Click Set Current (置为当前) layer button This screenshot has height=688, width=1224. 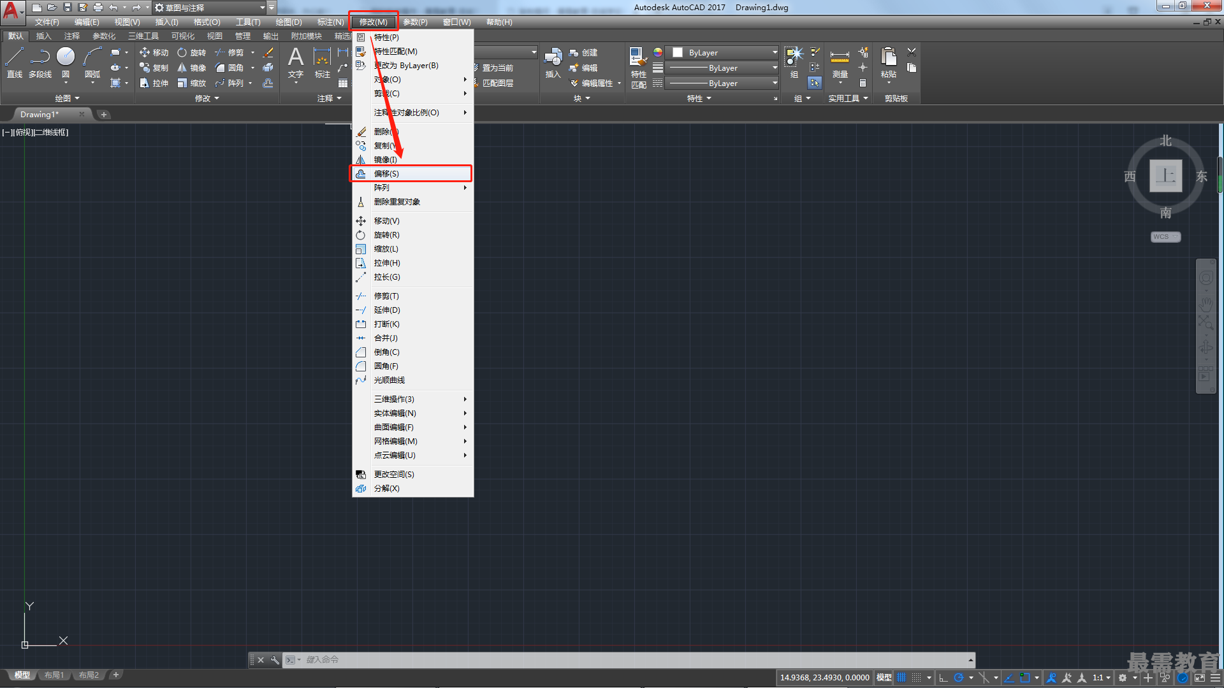[493, 68]
